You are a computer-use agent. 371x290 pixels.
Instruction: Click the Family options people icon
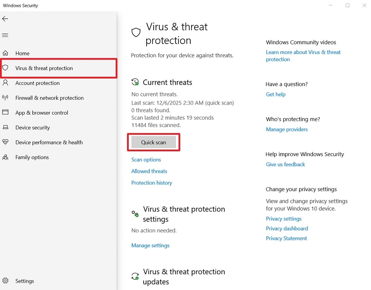[x=6, y=157]
